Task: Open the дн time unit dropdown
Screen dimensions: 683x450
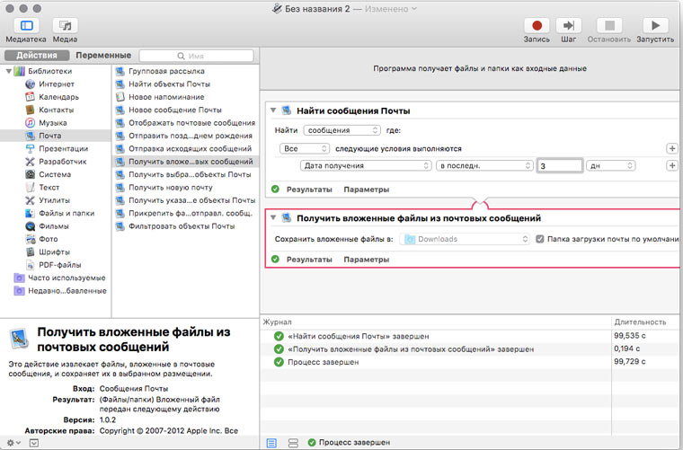Action: [611, 165]
